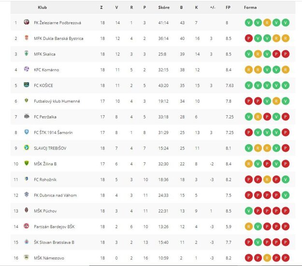The image size is (302, 266).
Task: Click Podbrezová's orange R draw form badge
Action: tap(267, 23)
